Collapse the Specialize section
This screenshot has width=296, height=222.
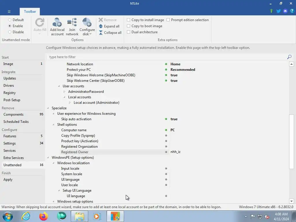click(48, 108)
